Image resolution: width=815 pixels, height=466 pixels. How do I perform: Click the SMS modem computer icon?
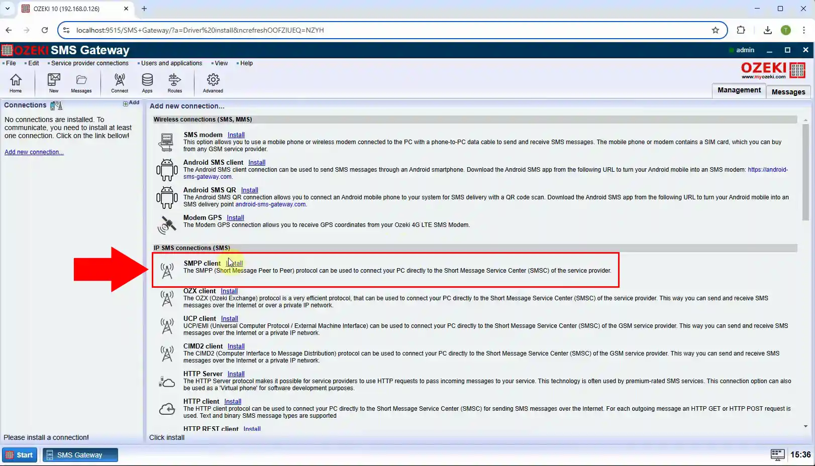coord(166,142)
